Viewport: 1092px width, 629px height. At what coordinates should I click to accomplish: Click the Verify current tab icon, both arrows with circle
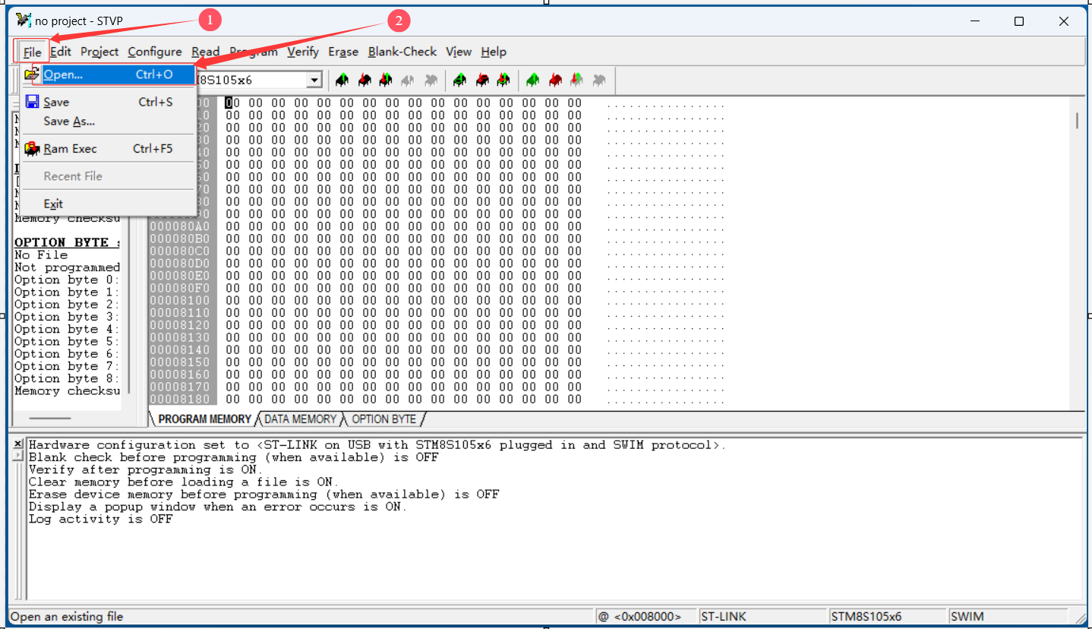[503, 80]
